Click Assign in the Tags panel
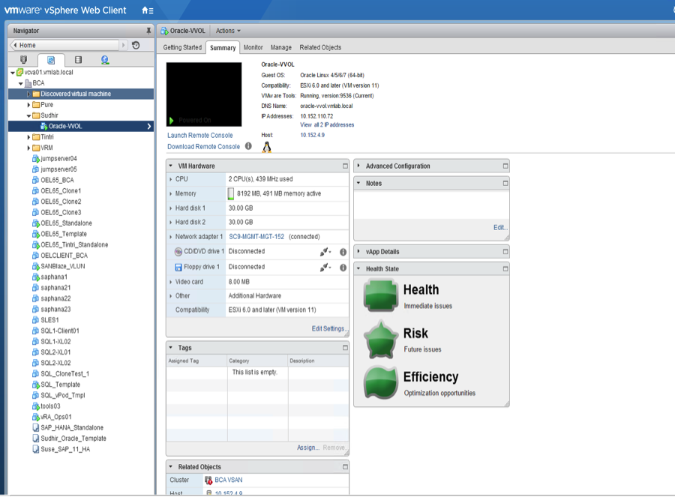675x497 pixels. [x=307, y=448]
